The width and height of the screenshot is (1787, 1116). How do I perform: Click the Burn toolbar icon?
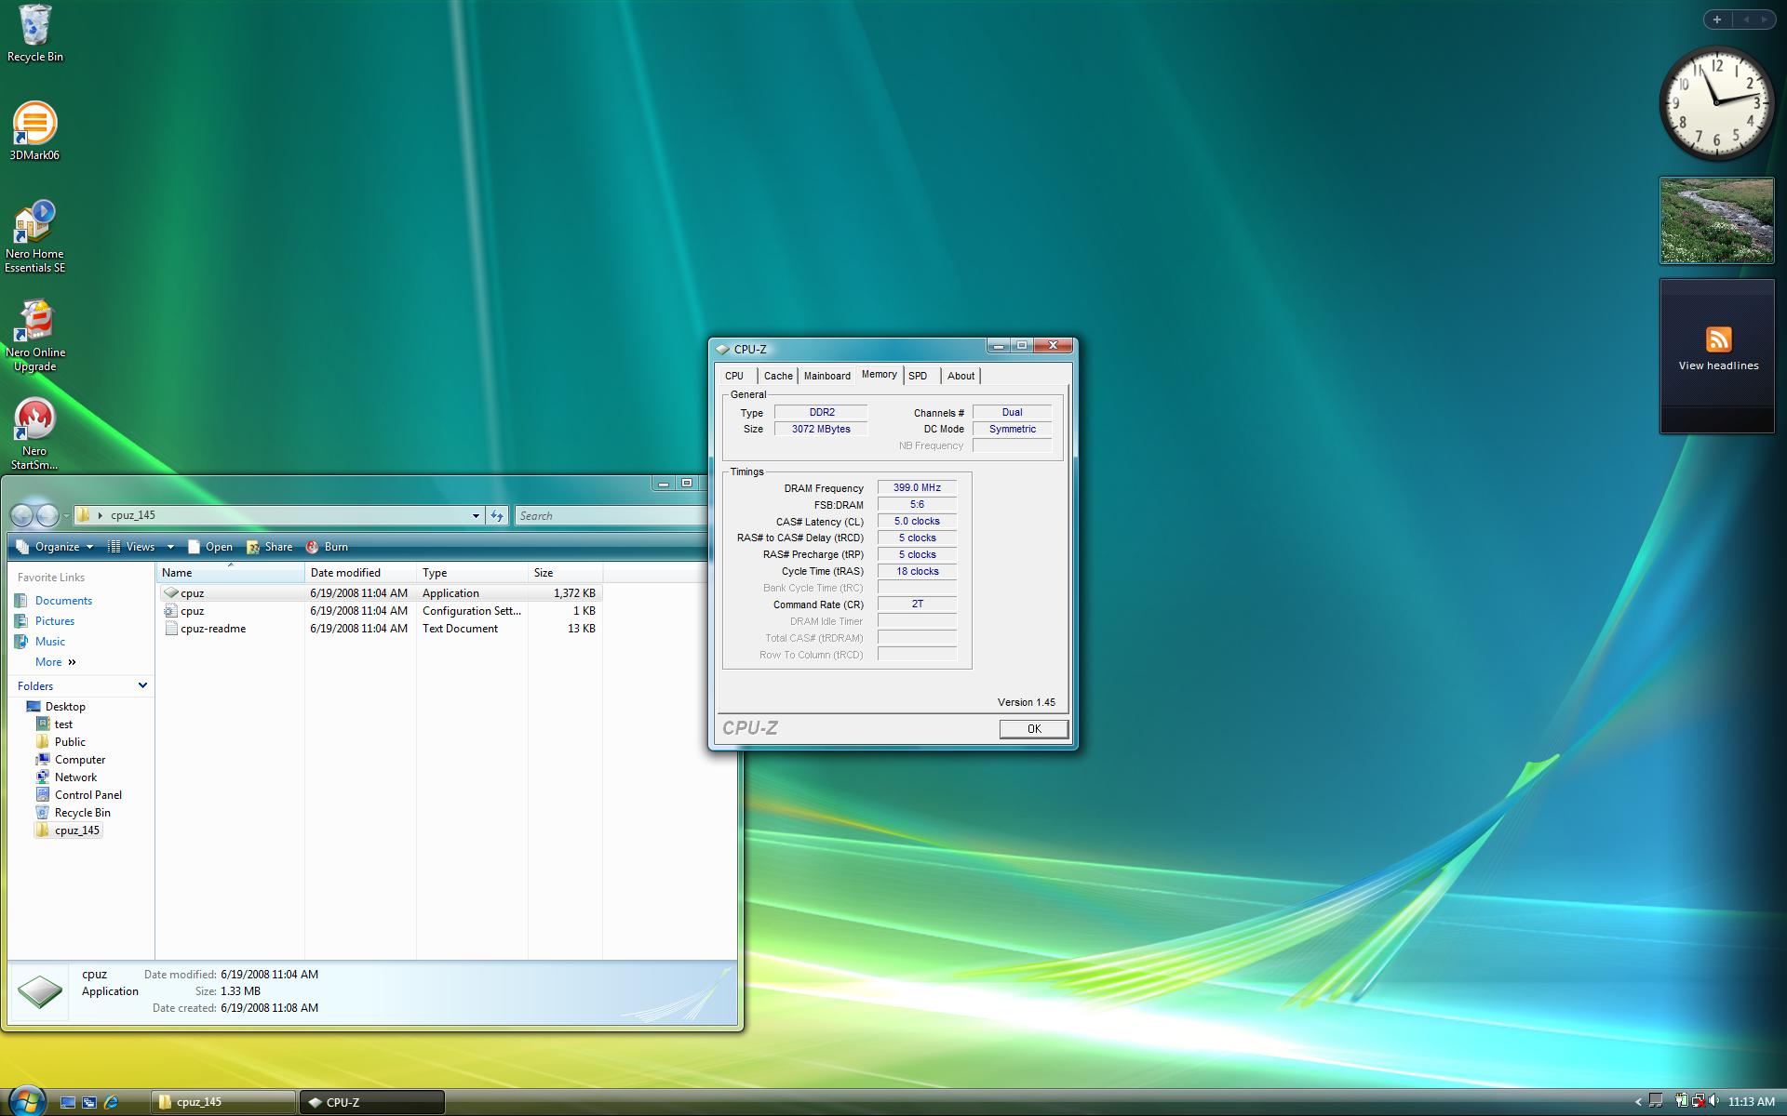[314, 547]
